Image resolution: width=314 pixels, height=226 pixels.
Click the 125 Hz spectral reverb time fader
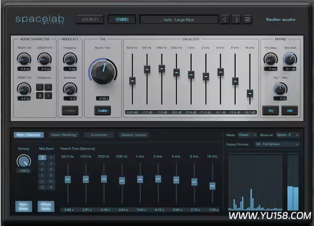[86, 179]
